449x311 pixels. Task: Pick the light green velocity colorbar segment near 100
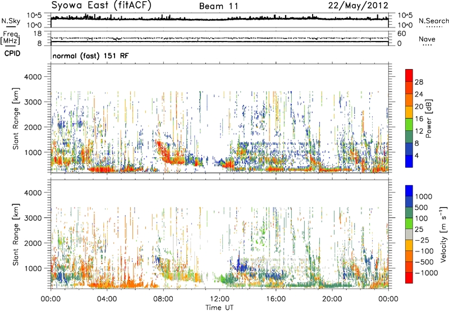tap(409, 223)
